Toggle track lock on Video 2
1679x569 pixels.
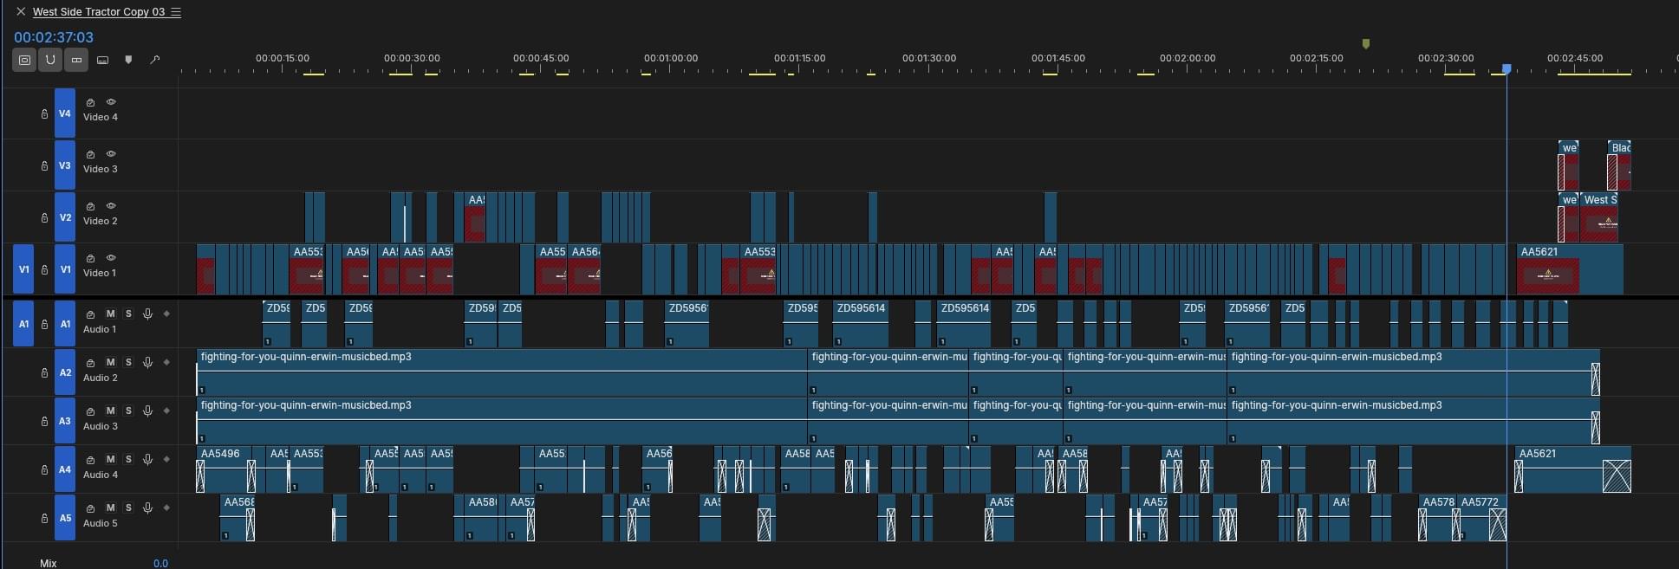pyautogui.click(x=44, y=217)
